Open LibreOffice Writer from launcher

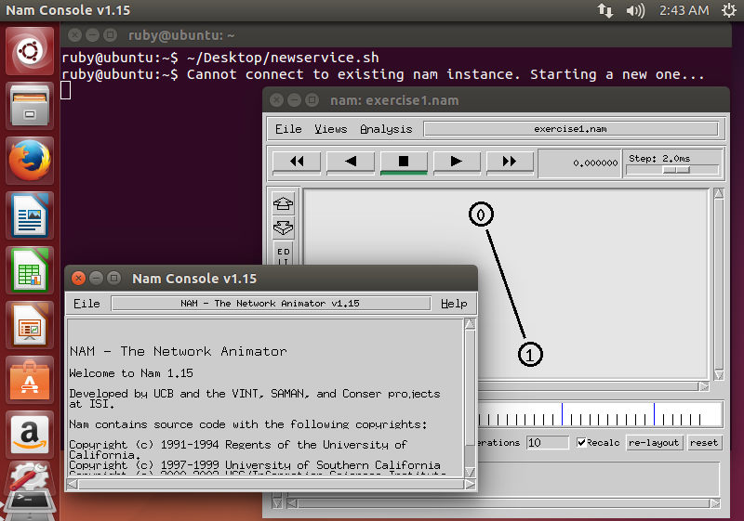point(30,215)
